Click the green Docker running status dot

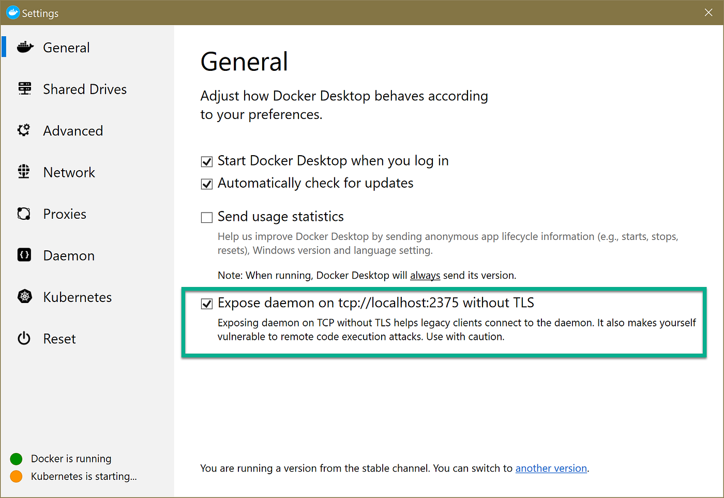click(x=16, y=459)
